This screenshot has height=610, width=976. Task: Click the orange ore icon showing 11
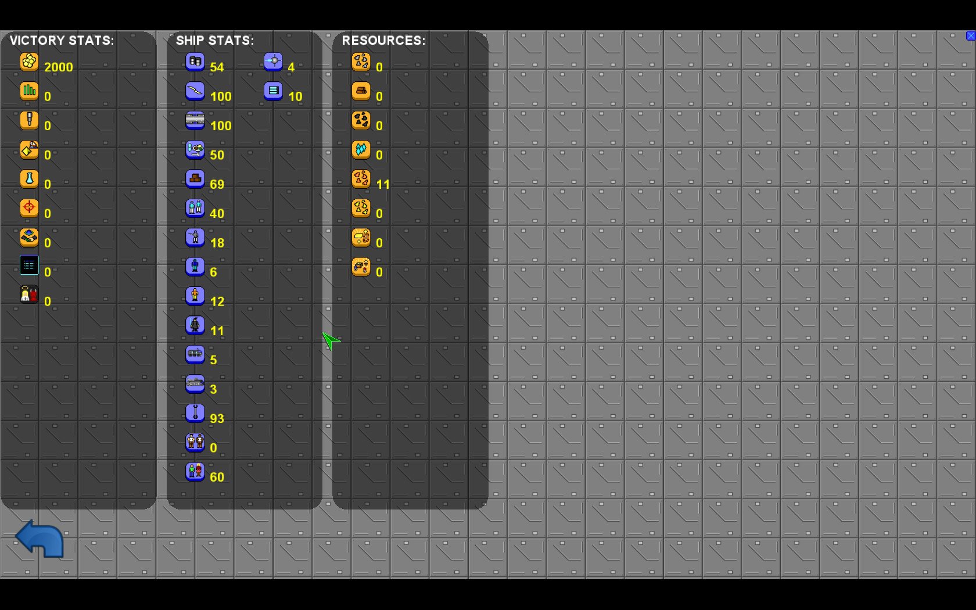click(361, 178)
